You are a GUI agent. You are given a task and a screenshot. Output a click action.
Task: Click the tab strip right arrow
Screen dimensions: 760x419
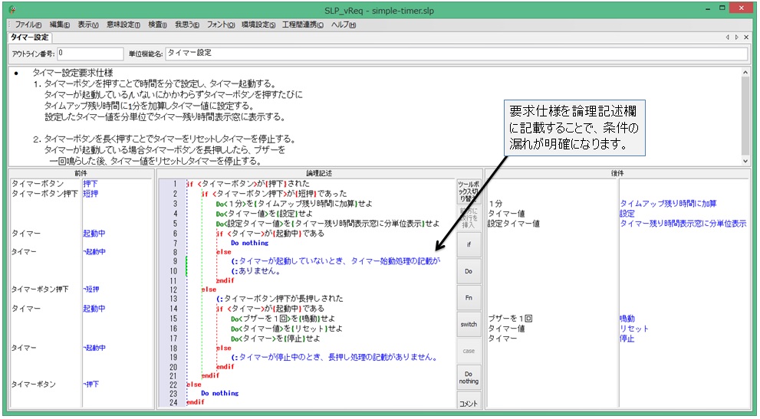[737, 38]
